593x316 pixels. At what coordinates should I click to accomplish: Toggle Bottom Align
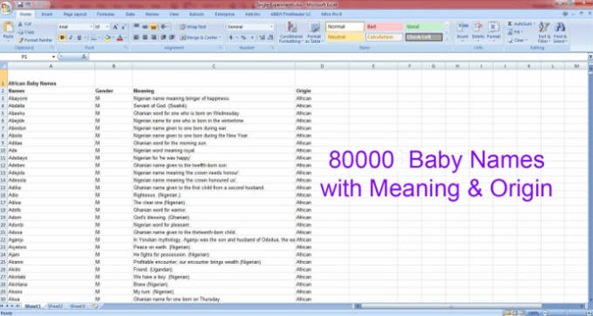153,27
